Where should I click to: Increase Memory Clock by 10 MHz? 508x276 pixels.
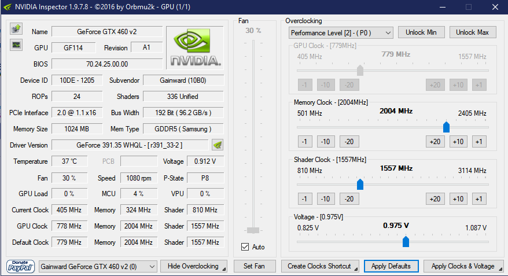click(x=458, y=142)
